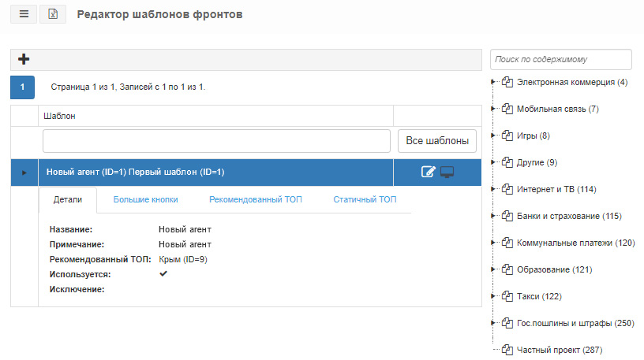Viewport: 644px width, 360px height.
Task: Click the Все шаблоны button
Action: tap(437, 141)
